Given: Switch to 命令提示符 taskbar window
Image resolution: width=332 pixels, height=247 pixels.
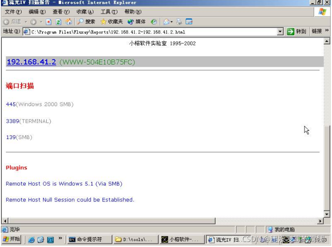Looking at the screenshot, I should (x=90, y=239).
